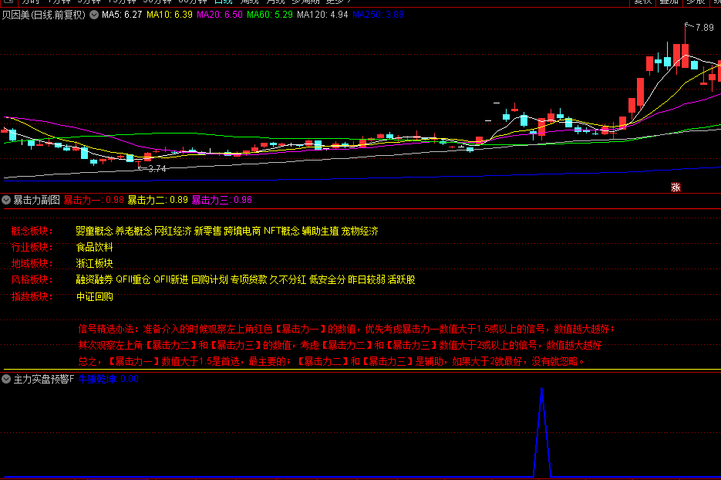Click the 行业板块 row label

[32, 247]
